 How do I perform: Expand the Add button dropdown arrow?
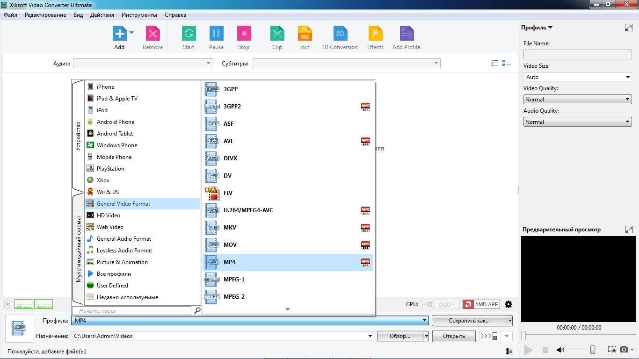[x=131, y=33]
